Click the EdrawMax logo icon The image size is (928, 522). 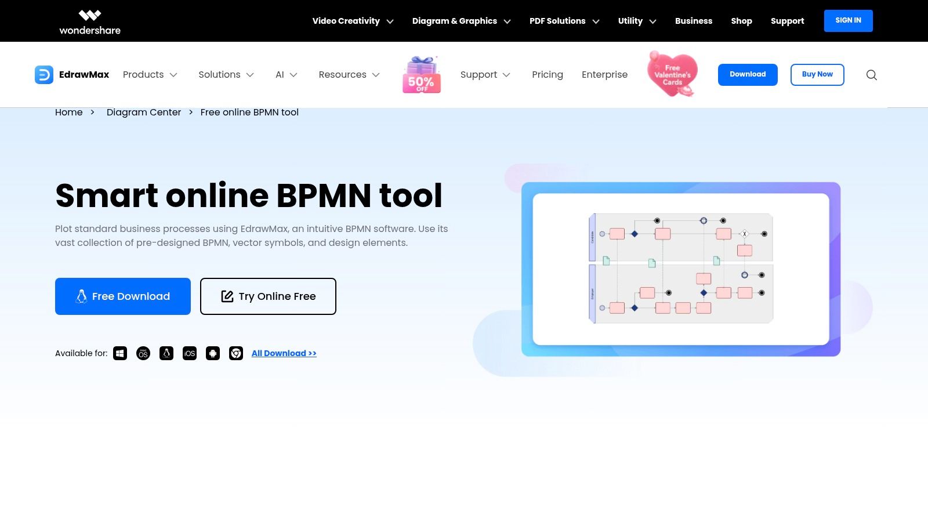(44, 74)
